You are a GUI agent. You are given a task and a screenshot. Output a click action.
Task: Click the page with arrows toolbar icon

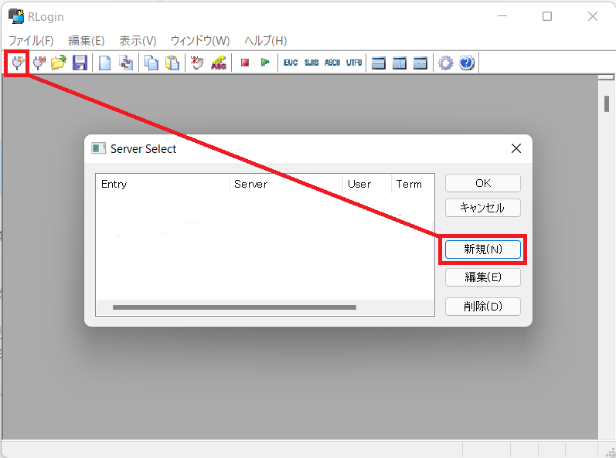click(x=126, y=63)
